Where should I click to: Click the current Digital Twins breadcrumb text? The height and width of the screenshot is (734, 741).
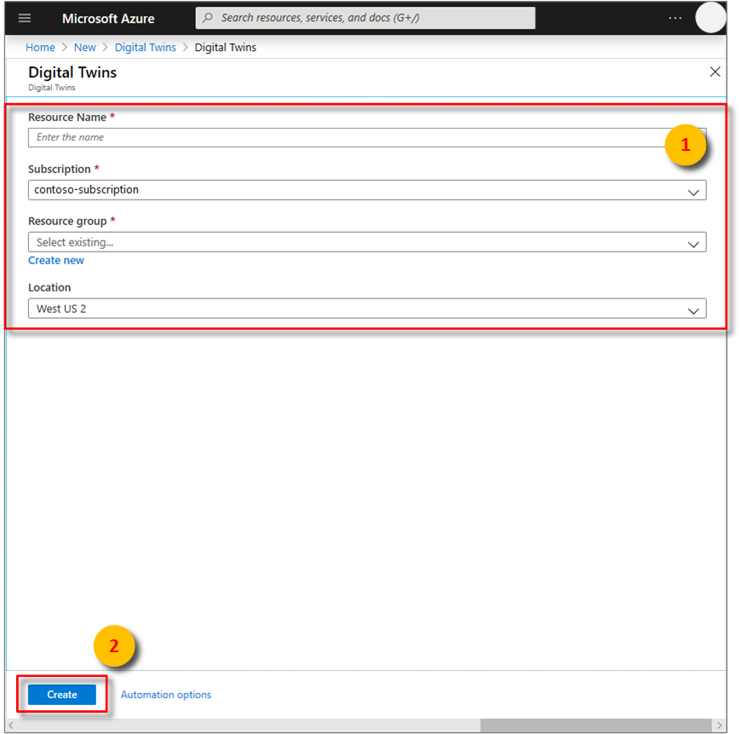tap(226, 47)
